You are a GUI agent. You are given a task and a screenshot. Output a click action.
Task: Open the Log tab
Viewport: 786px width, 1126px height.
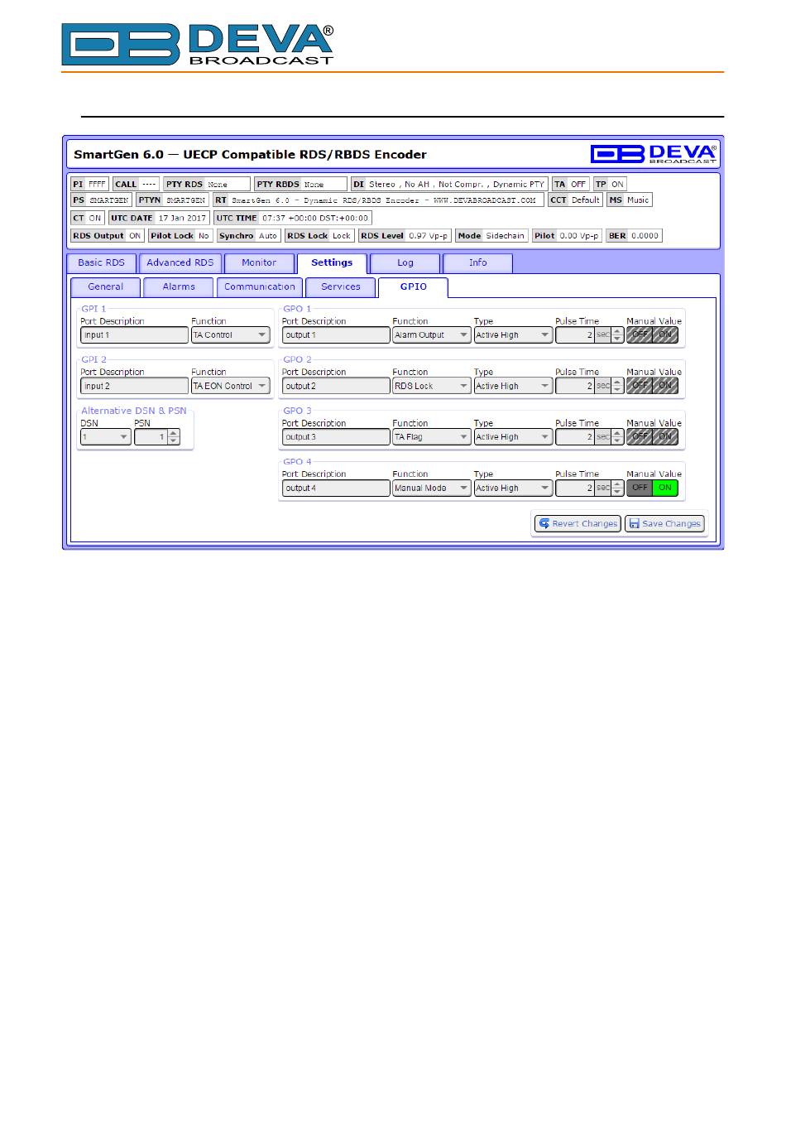405,262
